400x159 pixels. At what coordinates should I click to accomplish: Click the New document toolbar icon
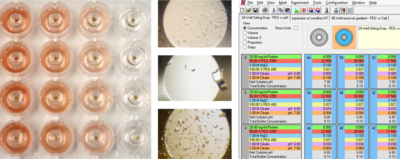point(242,10)
